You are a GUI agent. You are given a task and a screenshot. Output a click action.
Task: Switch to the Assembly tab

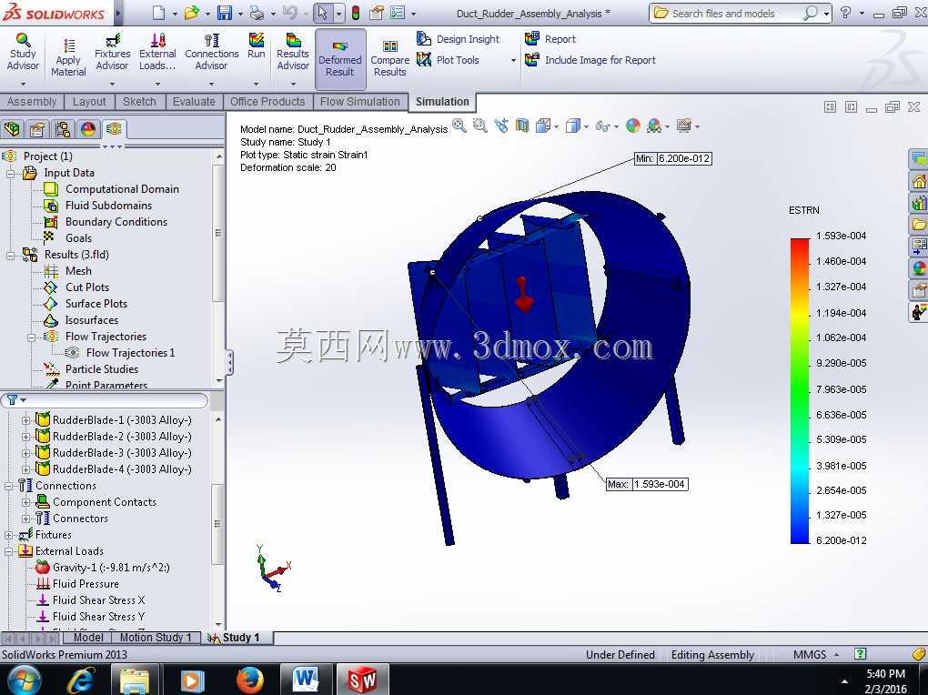(31, 102)
